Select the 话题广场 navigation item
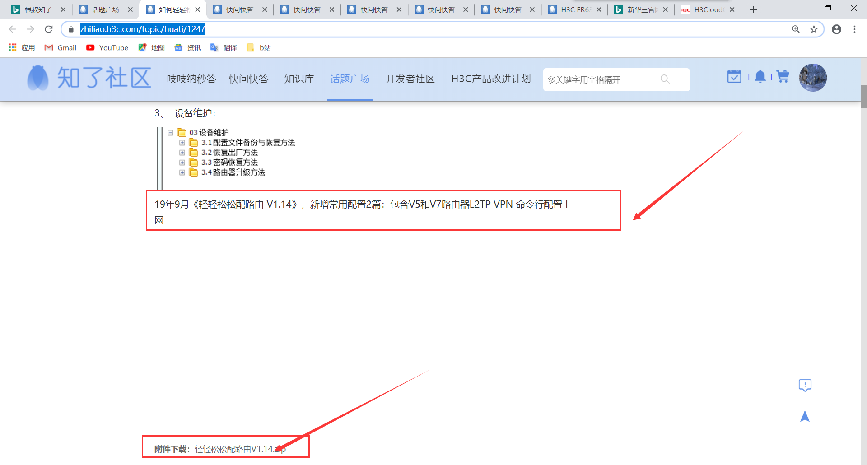 point(350,79)
